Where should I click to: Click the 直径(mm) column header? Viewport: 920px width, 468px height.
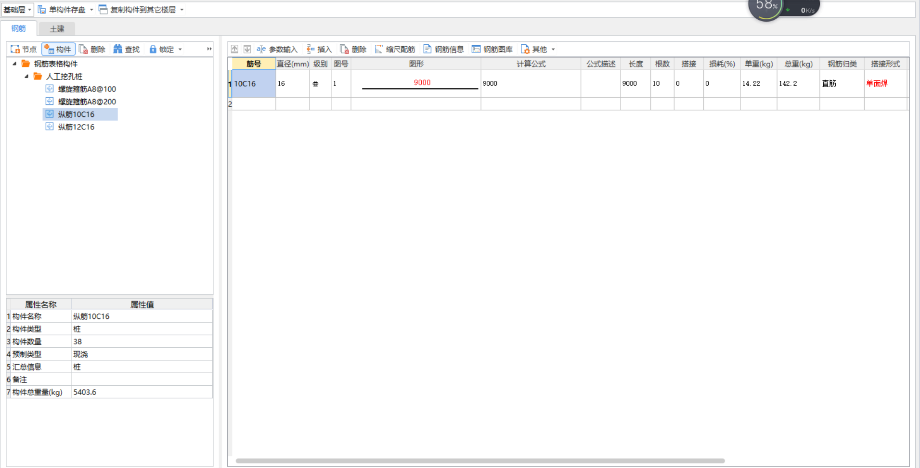[x=292, y=64]
